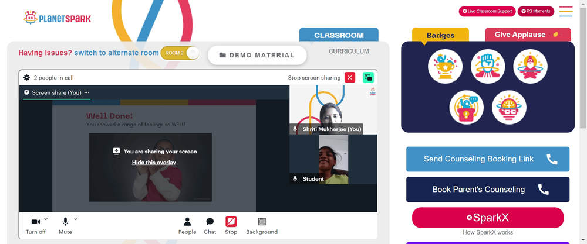The width and height of the screenshot is (587, 244).
Task: Open How SparkX works link
Action: [488, 232]
